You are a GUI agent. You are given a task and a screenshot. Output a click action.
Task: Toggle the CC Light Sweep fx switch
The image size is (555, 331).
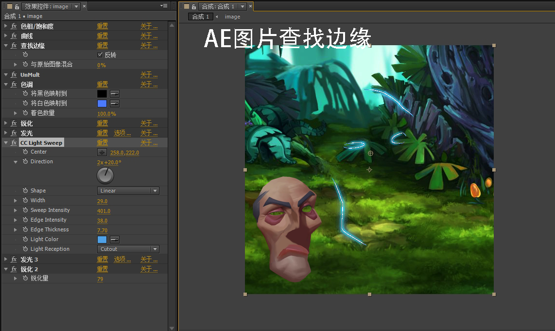click(14, 143)
